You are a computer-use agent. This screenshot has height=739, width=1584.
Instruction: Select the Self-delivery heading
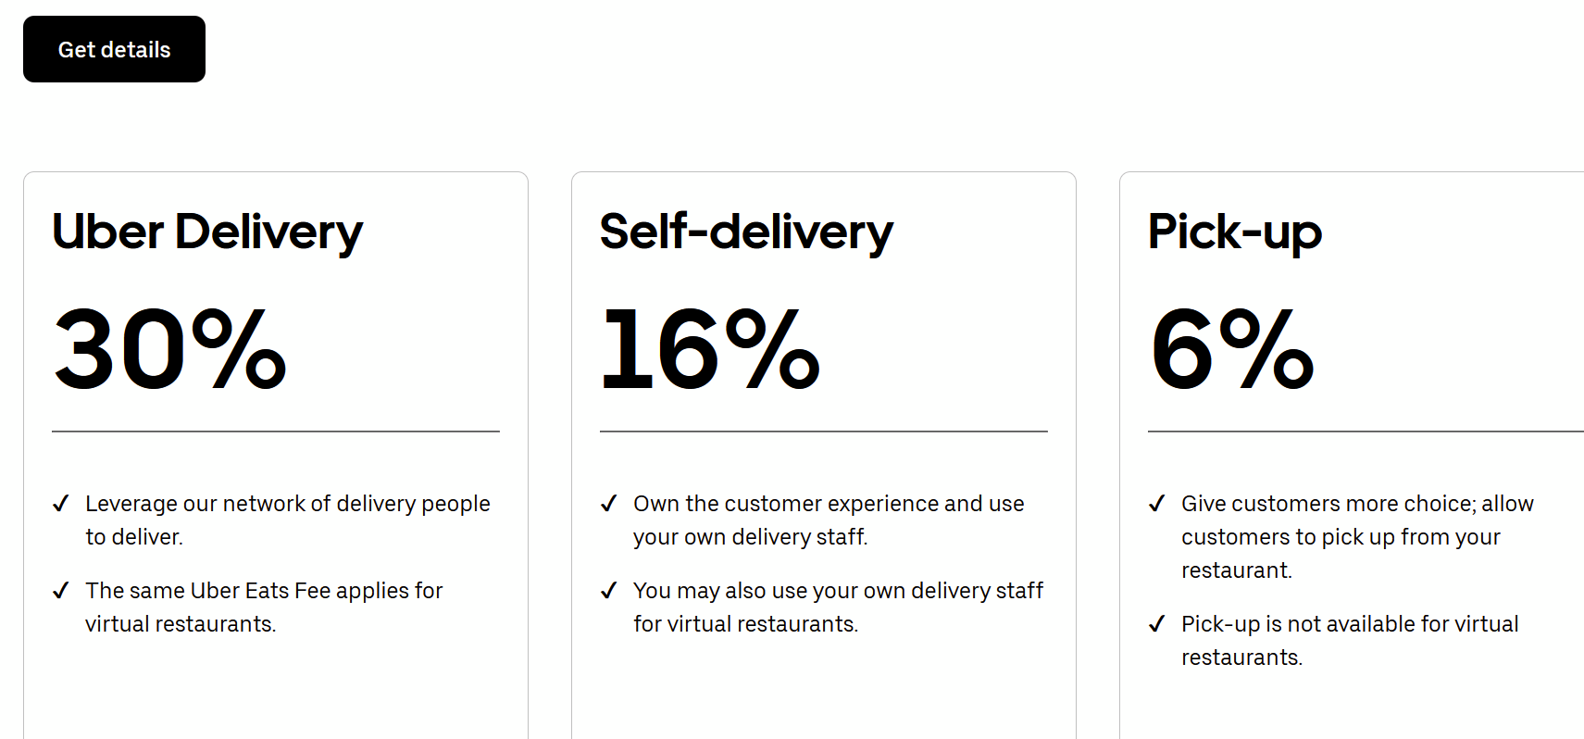(x=746, y=232)
